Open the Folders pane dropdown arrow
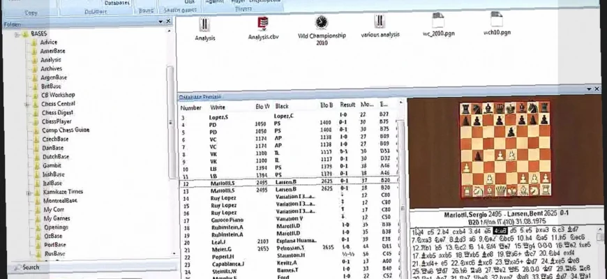Screen dimensions: 607x279 click(160, 21)
